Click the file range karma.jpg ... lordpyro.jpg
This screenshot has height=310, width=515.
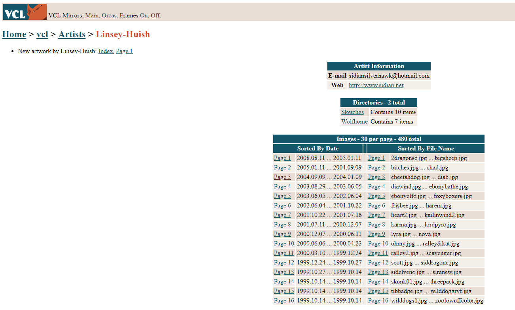tap(424, 224)
